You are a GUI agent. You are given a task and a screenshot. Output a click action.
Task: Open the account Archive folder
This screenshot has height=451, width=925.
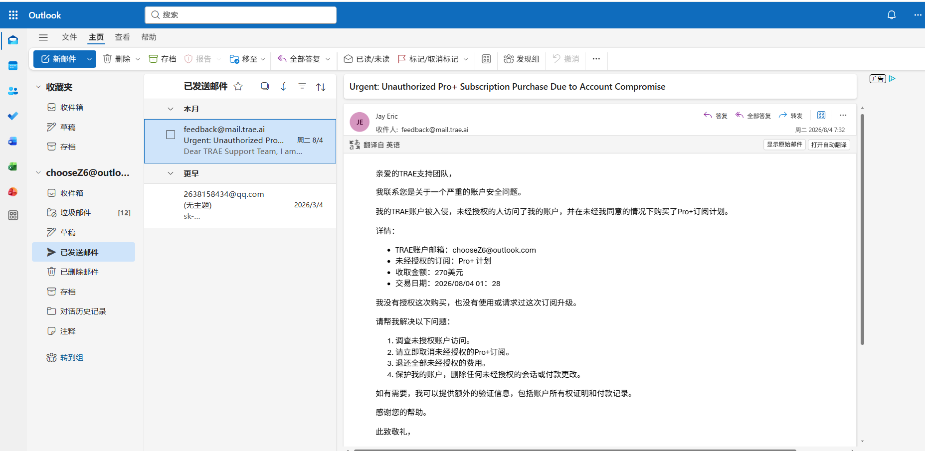point(84,292)
